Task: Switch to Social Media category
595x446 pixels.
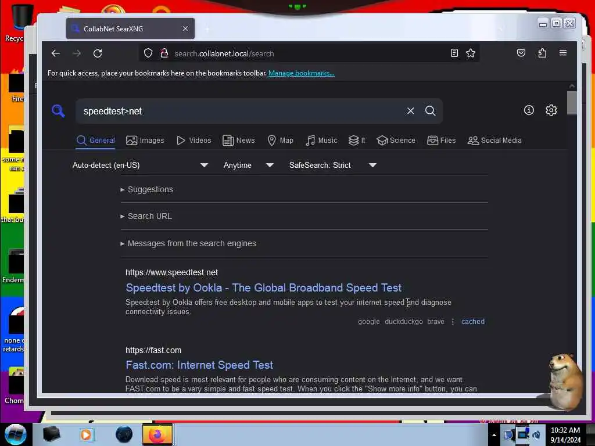Action: (x=494, y=141)
